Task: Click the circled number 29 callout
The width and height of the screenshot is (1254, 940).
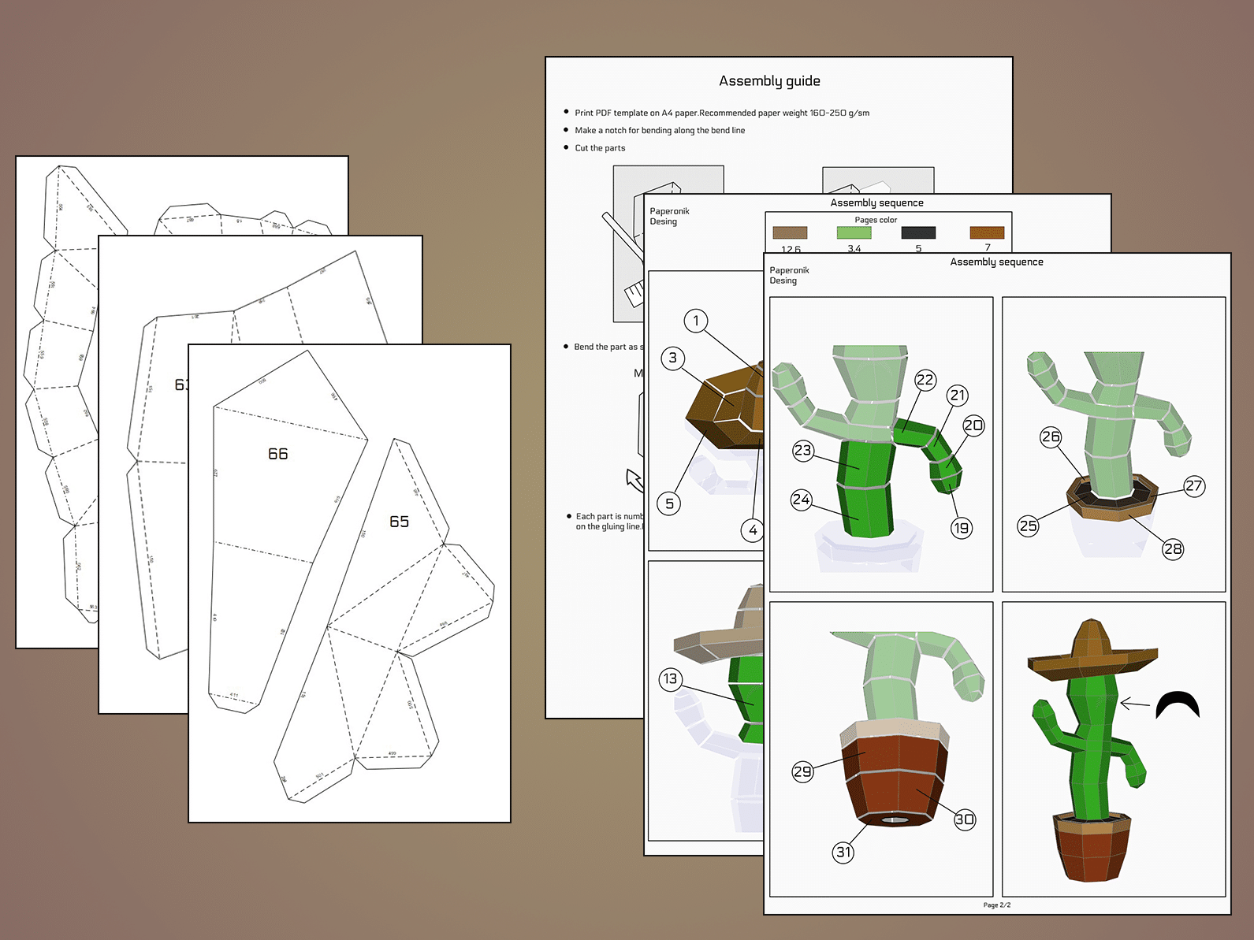Action: coord(802,771)
